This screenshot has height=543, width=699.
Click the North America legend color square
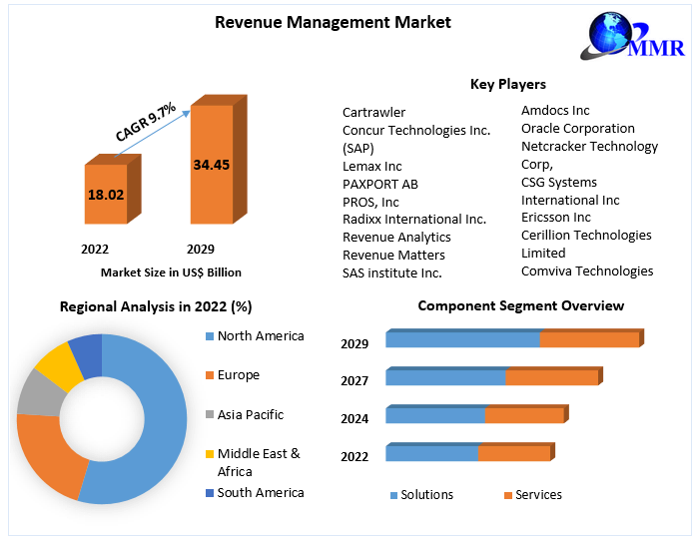coord(208,336)
